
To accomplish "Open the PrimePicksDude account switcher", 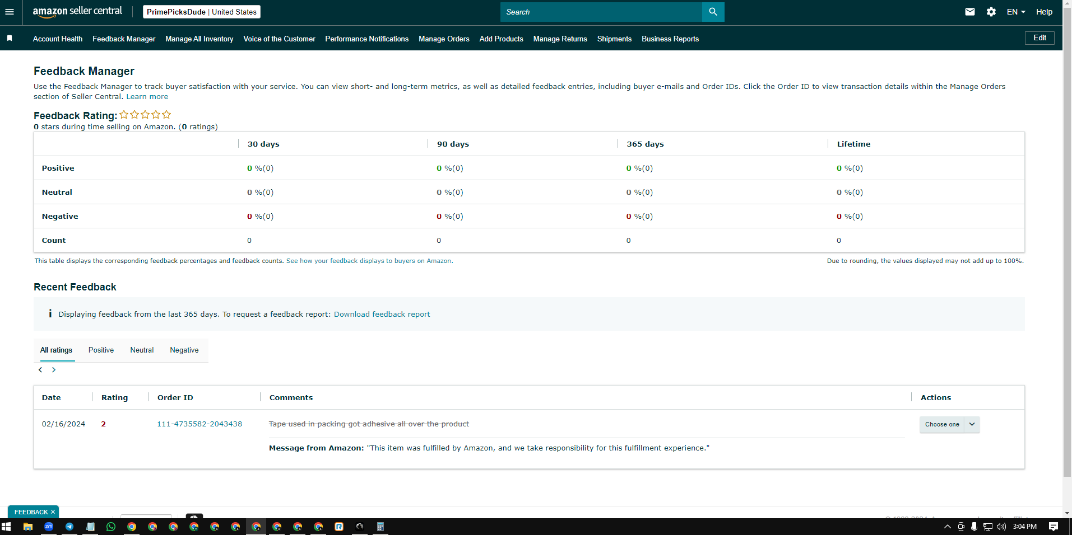I will click(x=202, y=12).
